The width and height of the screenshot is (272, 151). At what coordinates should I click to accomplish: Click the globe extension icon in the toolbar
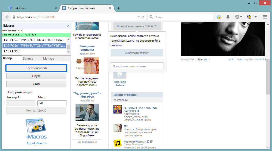pos(249,17)
